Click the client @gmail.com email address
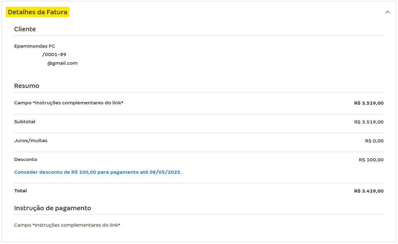The width and height of the screenshot is (398, 244). point(62,63)
